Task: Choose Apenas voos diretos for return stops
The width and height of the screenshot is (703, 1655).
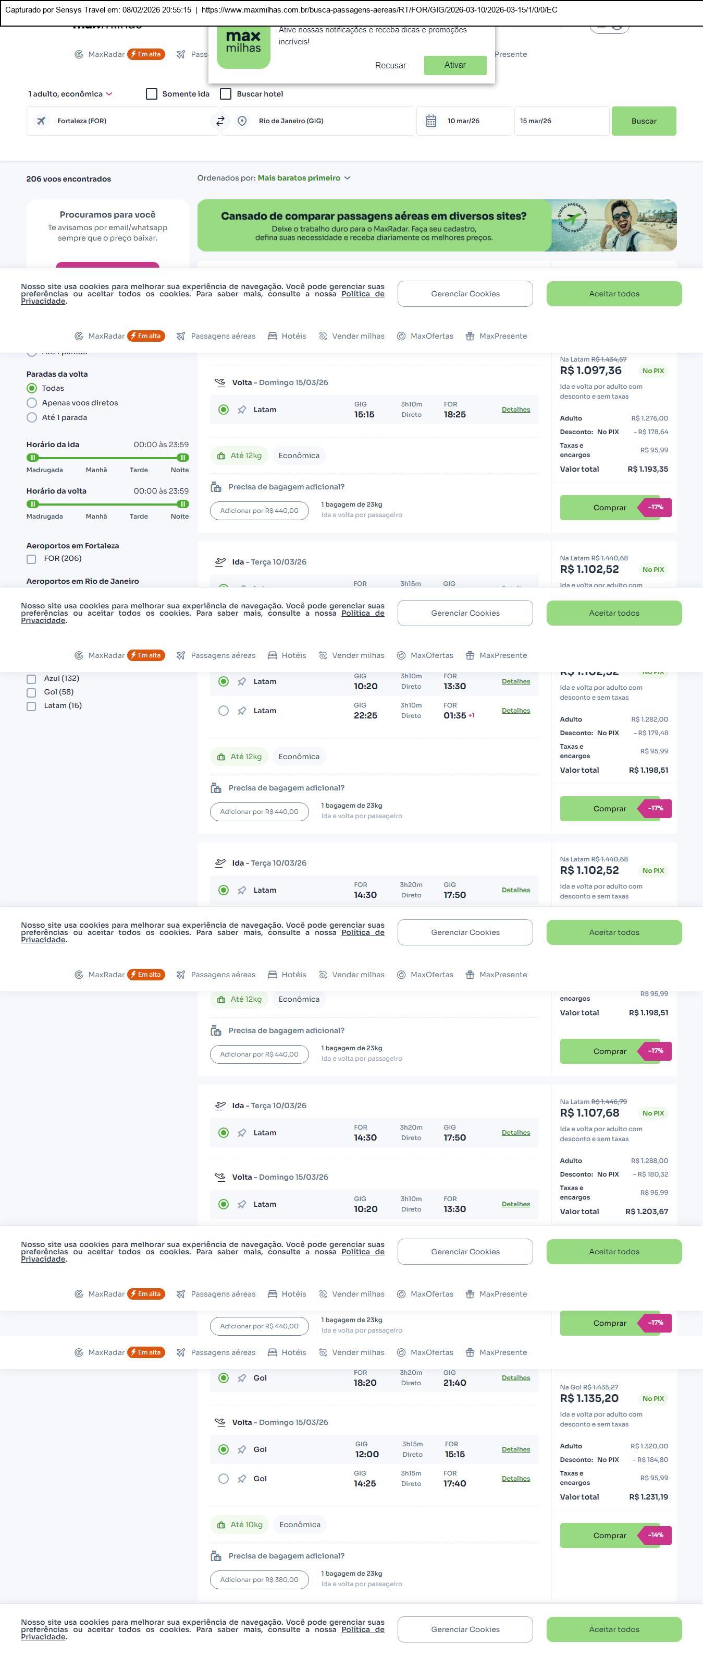Action: click(31, 403)
